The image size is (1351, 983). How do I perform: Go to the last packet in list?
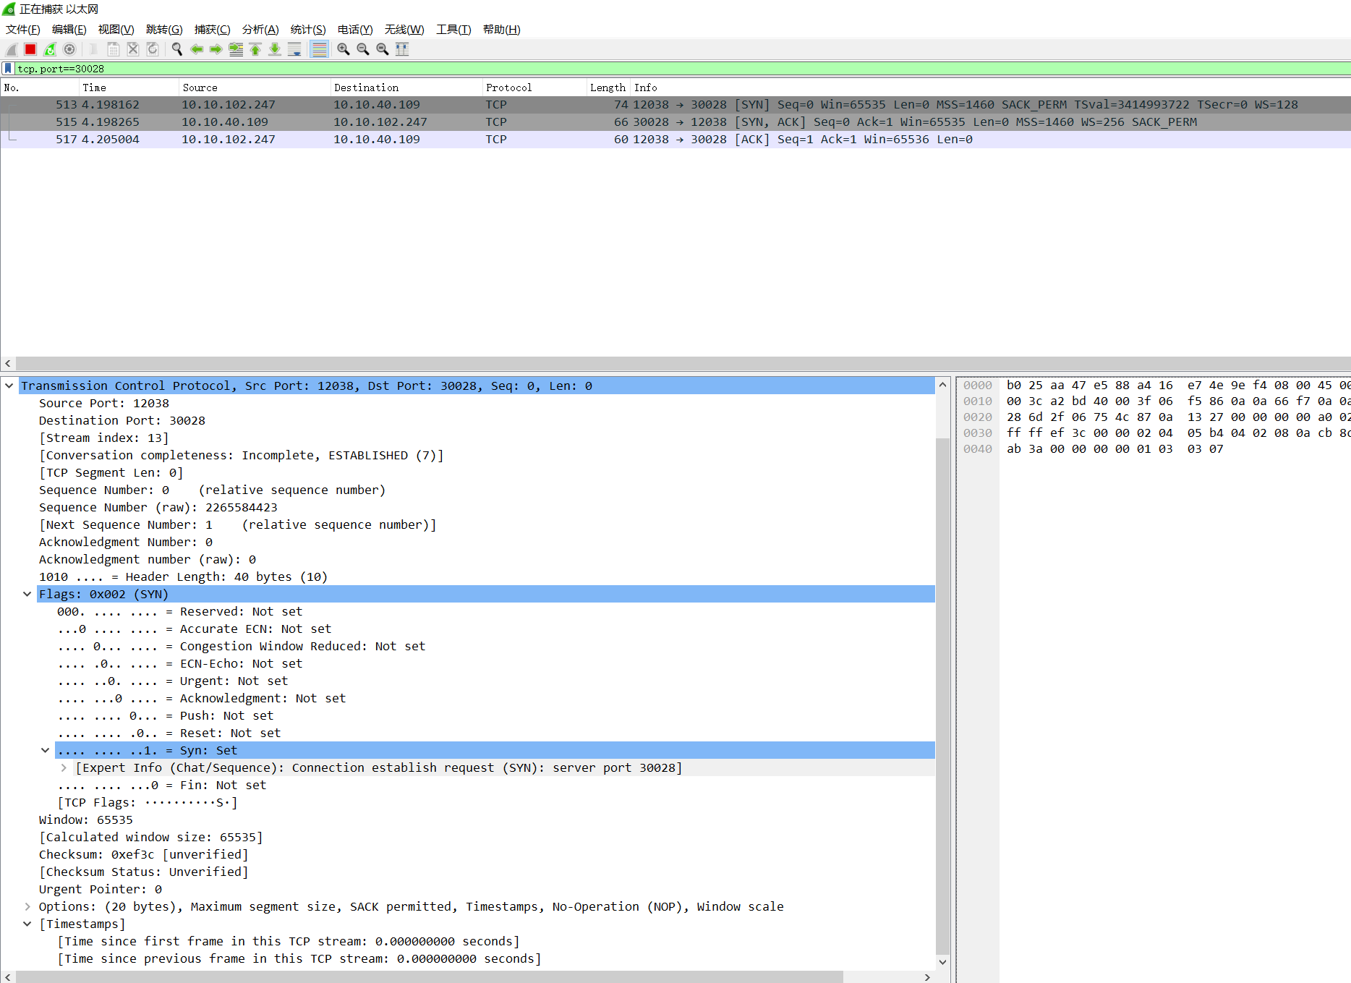click(275, 49)
